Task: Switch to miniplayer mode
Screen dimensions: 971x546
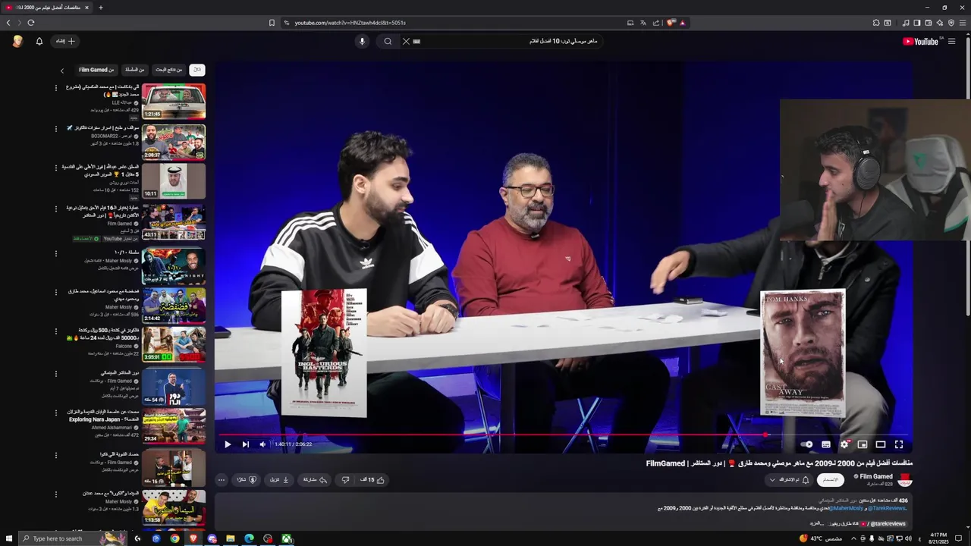Action: pos(863,444)
